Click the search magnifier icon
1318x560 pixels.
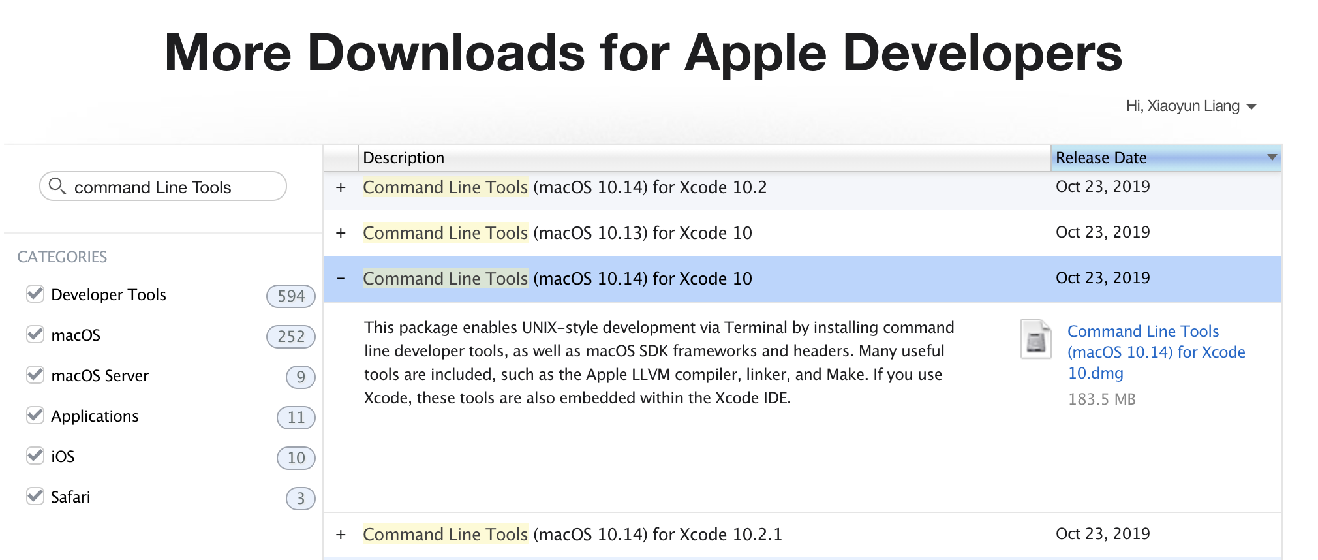(57, 187)
